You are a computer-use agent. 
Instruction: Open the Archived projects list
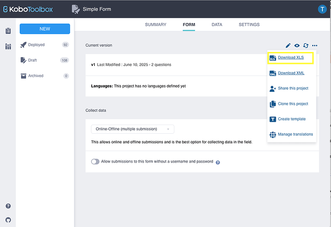pyautogui.click(x=36, y=76)
